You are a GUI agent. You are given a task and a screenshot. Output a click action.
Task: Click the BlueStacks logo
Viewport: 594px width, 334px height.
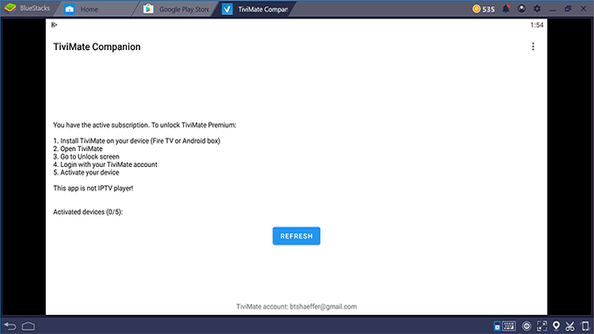pyautogui.click(x=10, y=9)
